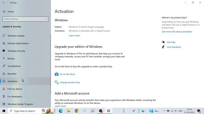This screenshot has width=204, height=114.
Task: Click the Settings gear in the taskbar
Action: tap(108, 111)
